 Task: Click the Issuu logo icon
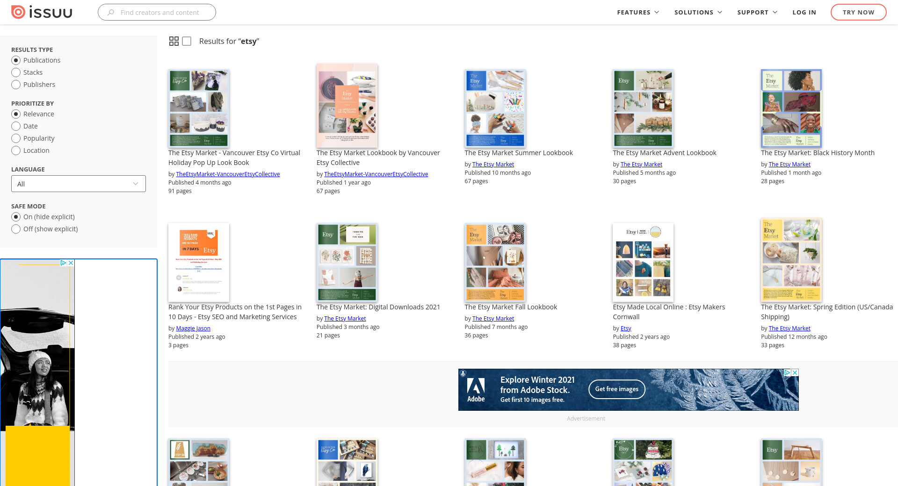tap(18, 12)
